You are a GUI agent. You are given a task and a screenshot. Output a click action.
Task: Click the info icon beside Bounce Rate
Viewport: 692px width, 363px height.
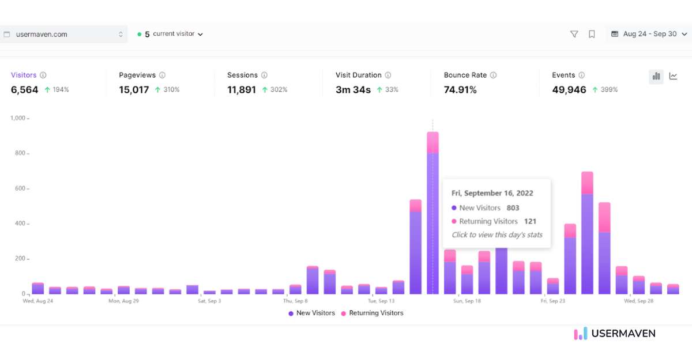tap(493, 75)
